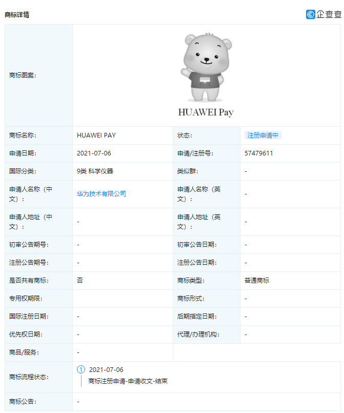Click the 商标详情 heading
The height and width of the screenshot is (413, 344).
click(x=17, y=15)
